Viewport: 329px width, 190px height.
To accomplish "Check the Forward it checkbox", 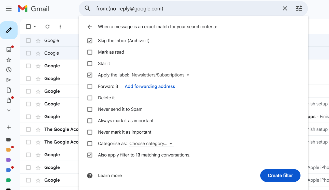I will pos(90,86).
